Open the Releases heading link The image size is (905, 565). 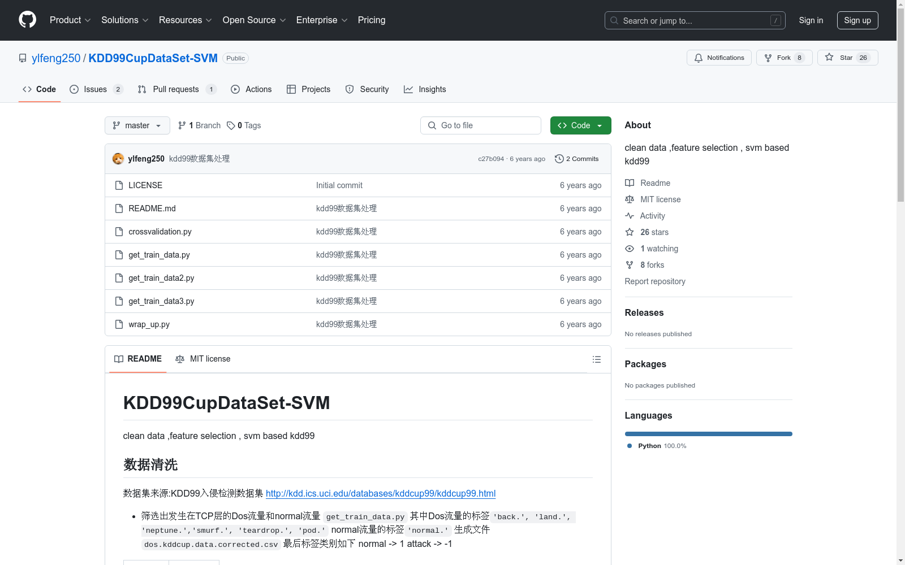click(644, 312)
